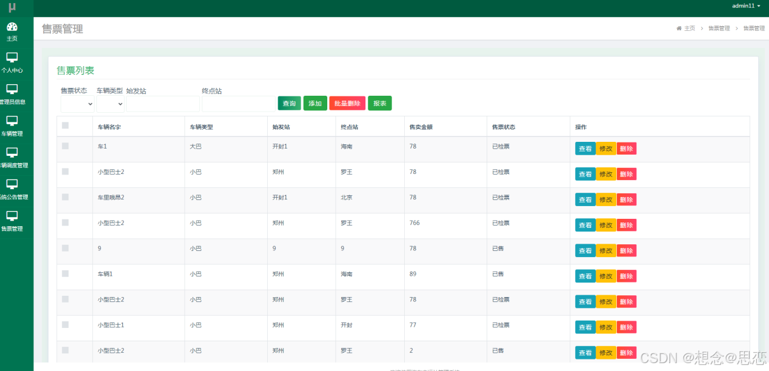Check the box for the 766 amount row
Viewport: 769px width, 371px height.
pyautogui.click(x=65, y=222)
